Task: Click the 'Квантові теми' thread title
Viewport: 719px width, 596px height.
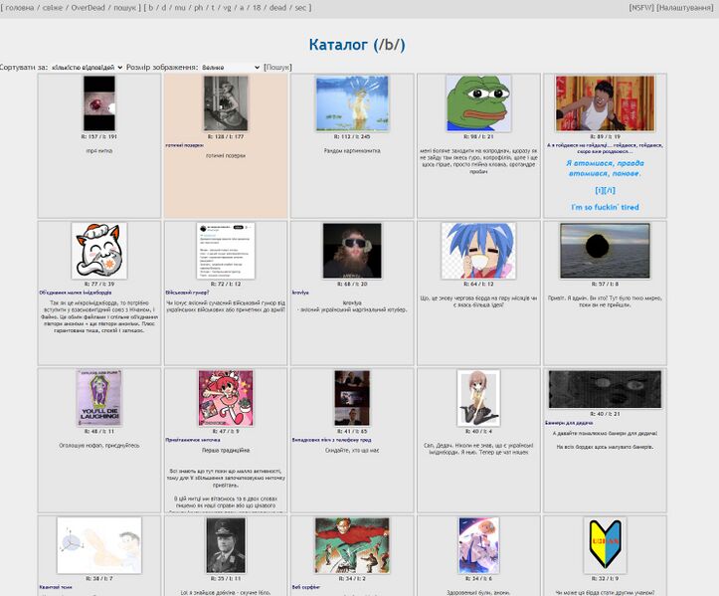Action: pos(56,587)
